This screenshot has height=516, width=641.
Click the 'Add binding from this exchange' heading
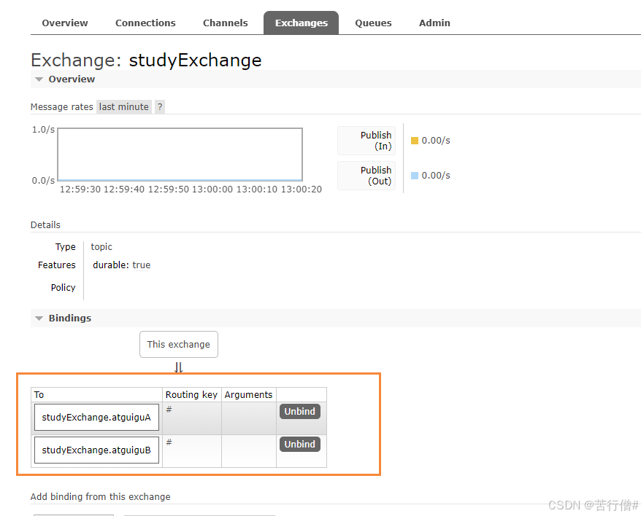tap(100, 496)
